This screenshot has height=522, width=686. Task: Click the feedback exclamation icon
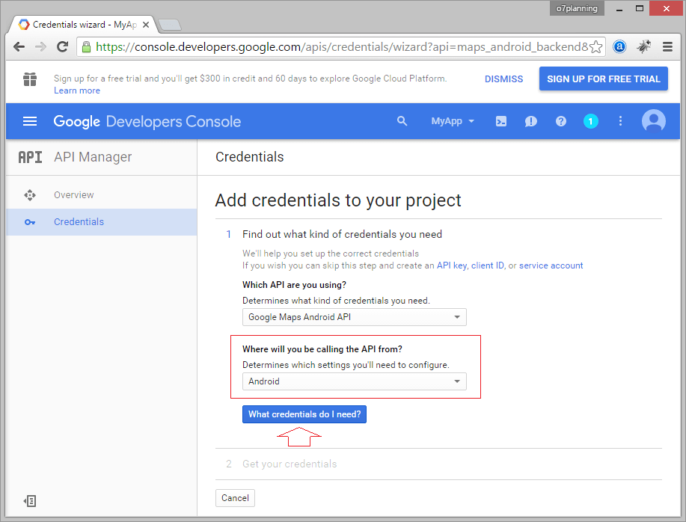point(530,121)
